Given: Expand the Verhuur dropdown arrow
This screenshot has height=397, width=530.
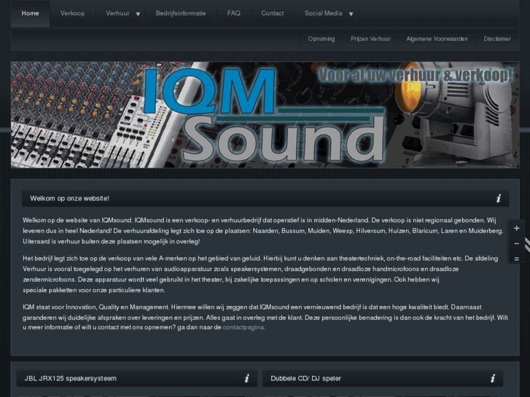Looking at the screenshot, I should tap(138, 14).
